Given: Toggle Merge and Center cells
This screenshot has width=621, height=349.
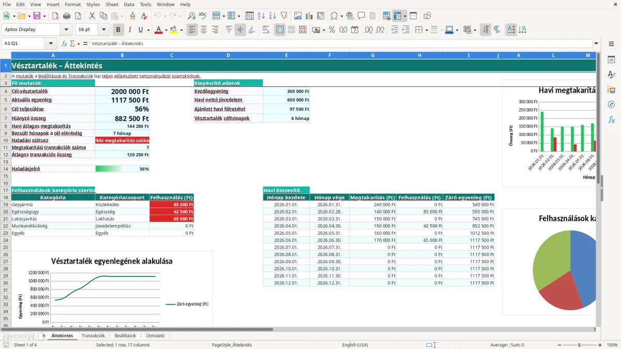Looking at the screenshot, I should 280,30.
